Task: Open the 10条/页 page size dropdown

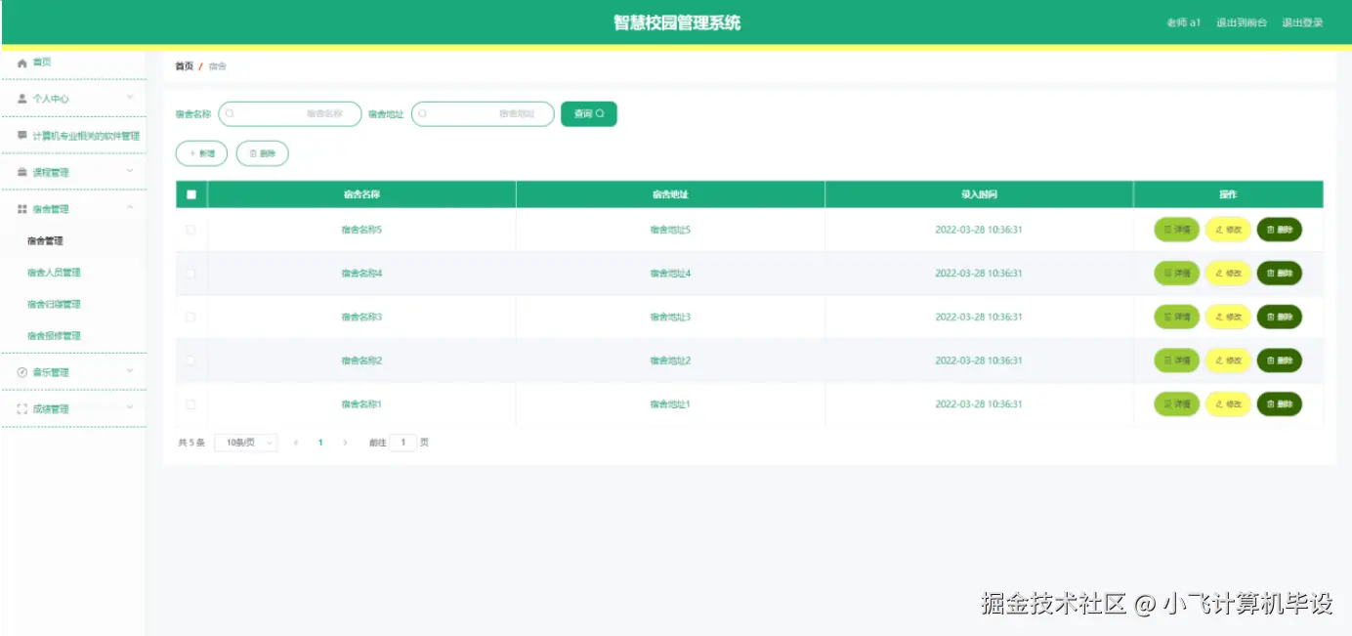Action: pos(246,443)
